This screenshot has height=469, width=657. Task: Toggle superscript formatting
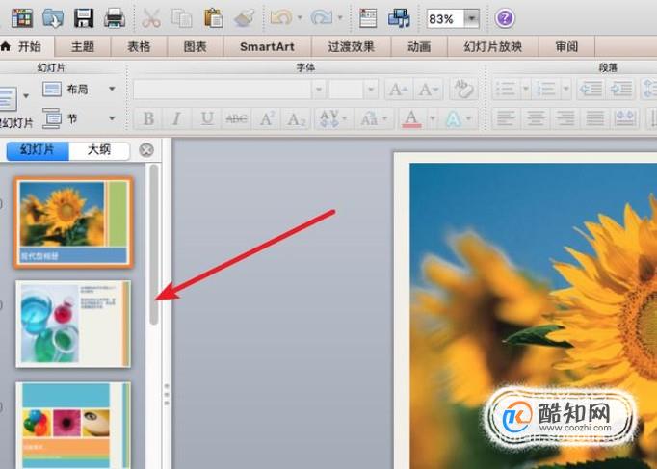click(x=267, y=118)
